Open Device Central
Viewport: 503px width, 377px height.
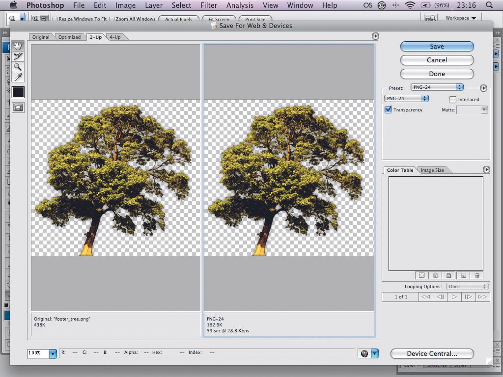432,353
